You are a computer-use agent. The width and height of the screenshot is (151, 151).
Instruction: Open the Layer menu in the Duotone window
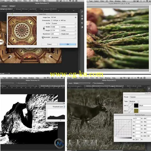tap(75, 78)
